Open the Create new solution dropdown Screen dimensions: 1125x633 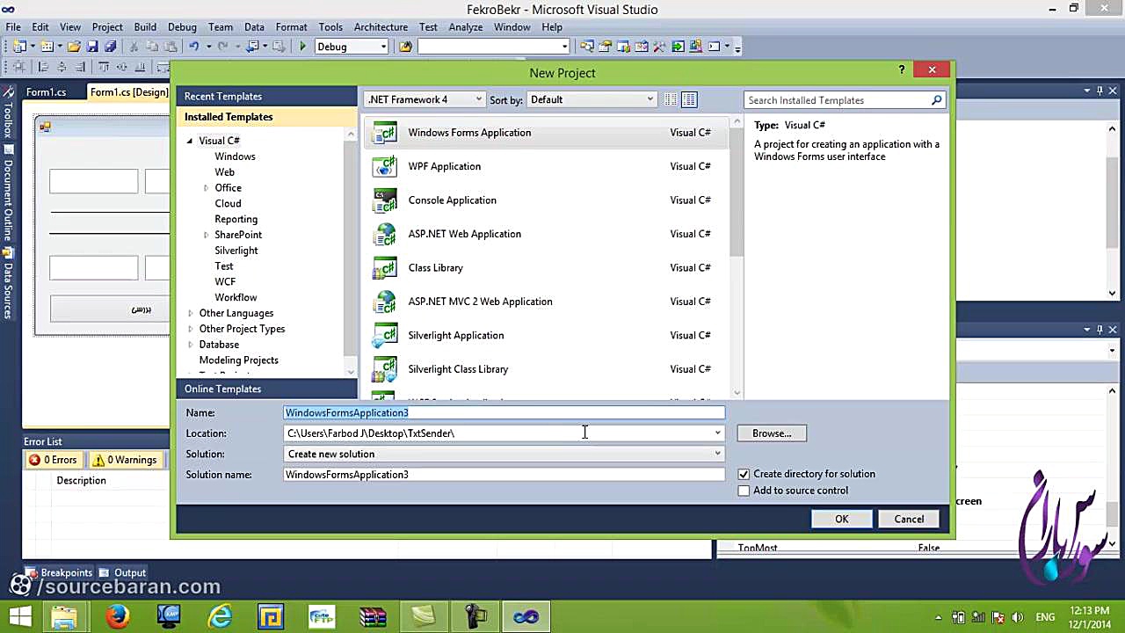[x=504, y=454]
